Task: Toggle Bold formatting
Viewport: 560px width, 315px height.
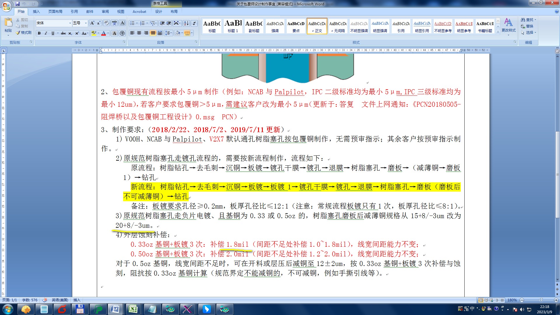Action: coord(39,33)
